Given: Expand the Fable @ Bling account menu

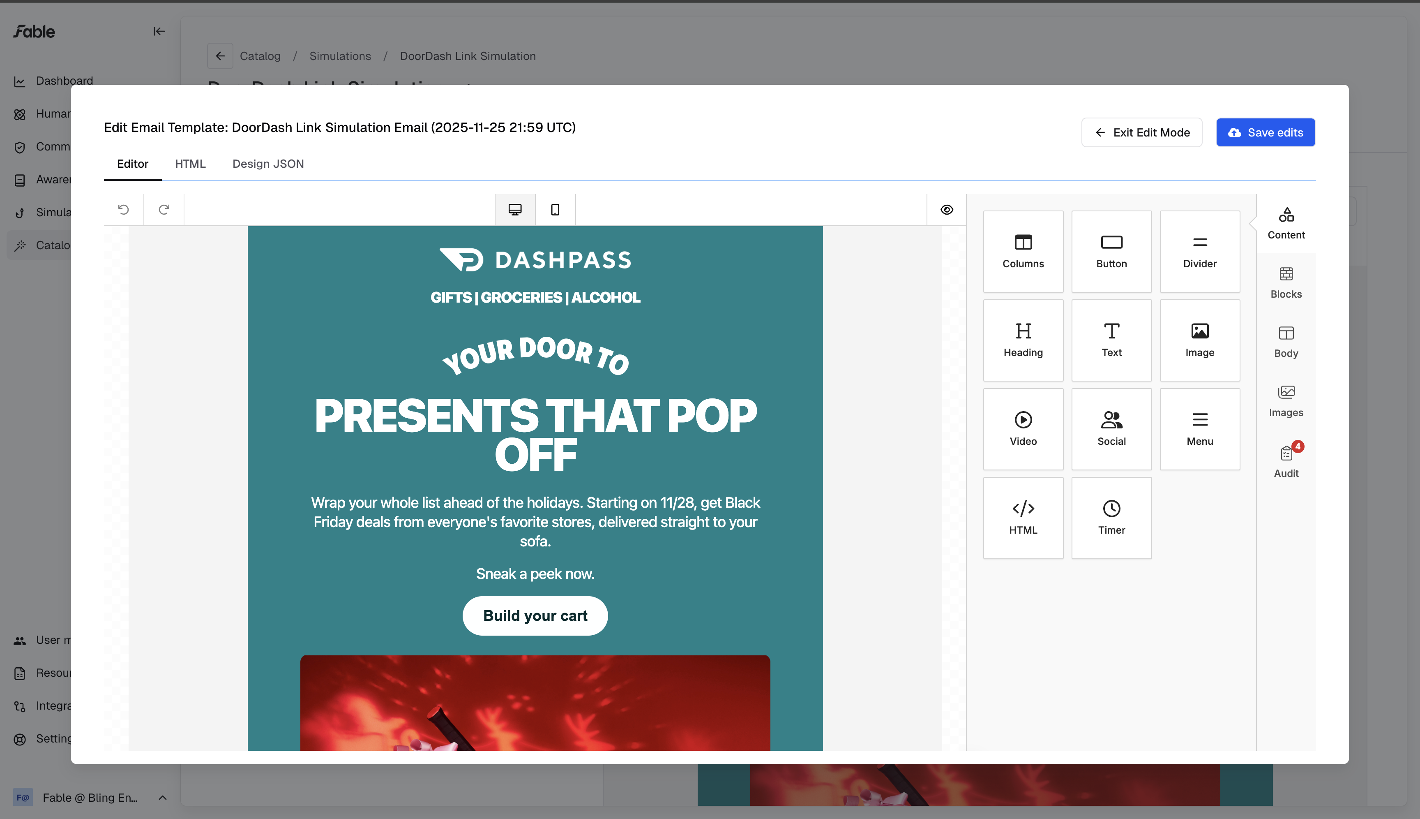Looking at the screenshot, I should 90,798.
